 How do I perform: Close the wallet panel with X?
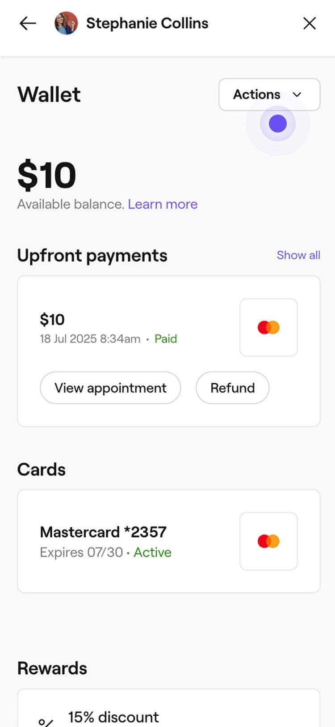point(309,23)
